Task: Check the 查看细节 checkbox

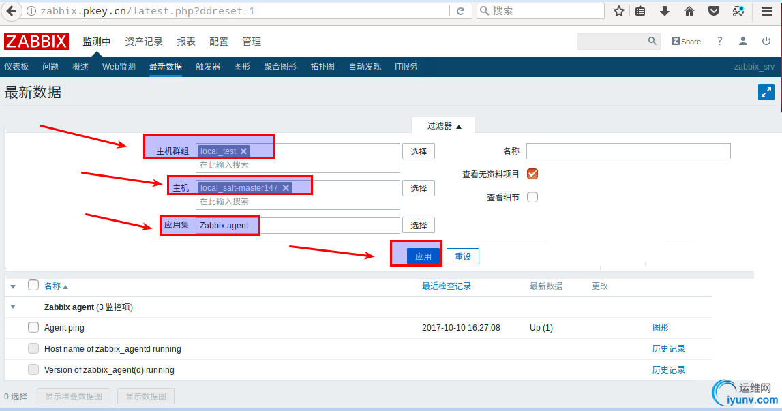Action: tap(532, 197)
